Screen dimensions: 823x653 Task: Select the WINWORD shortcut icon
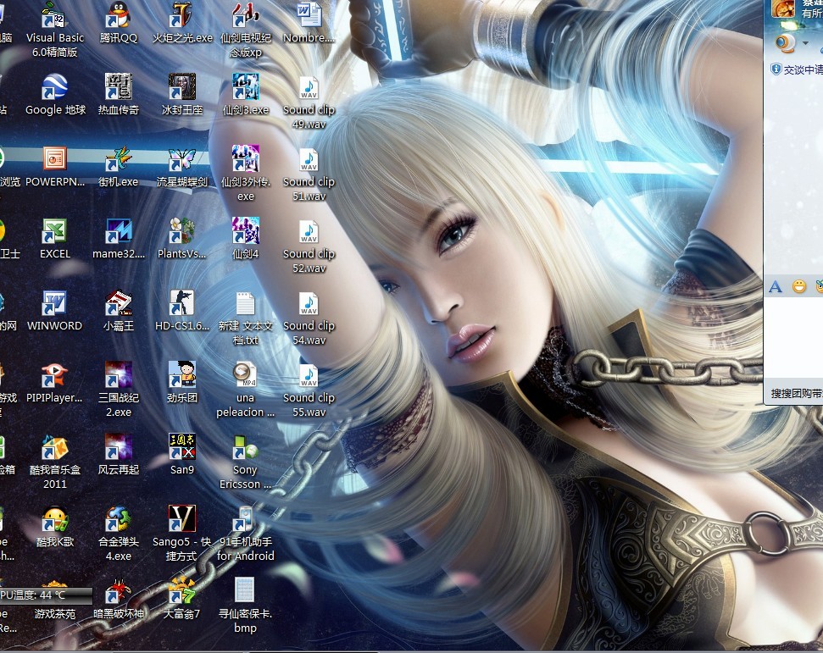[x=55, y=304]
